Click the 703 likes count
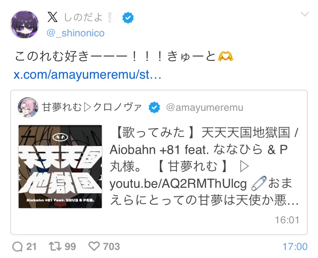 pyautogui.click(x=112, y=247)
